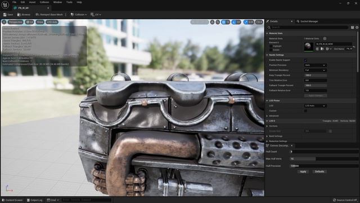Screen dimensions: 360x203
Task: Open the Lit view mode menu
Action: click(x=29, y=22)
